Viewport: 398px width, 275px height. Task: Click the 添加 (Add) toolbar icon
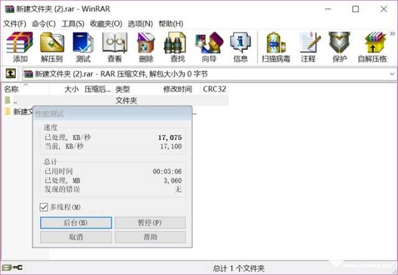tap(20, 42)
